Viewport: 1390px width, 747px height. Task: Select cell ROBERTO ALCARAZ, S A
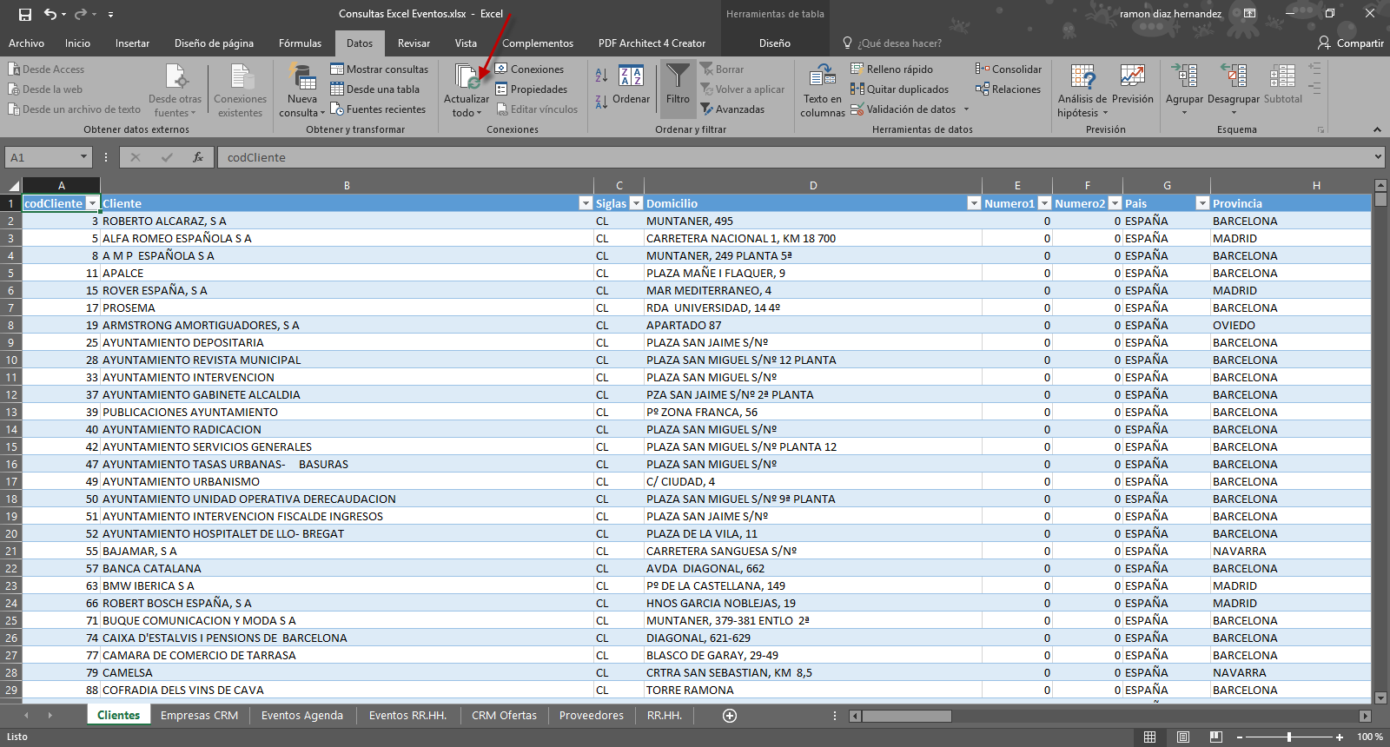click(x=347, y=221)
